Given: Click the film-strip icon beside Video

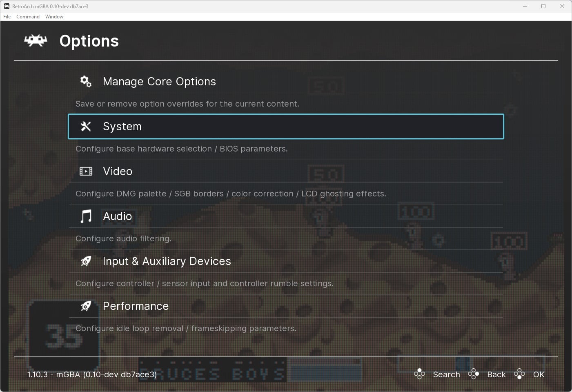Looking at the screenshot, I should (x=85, y=171).
